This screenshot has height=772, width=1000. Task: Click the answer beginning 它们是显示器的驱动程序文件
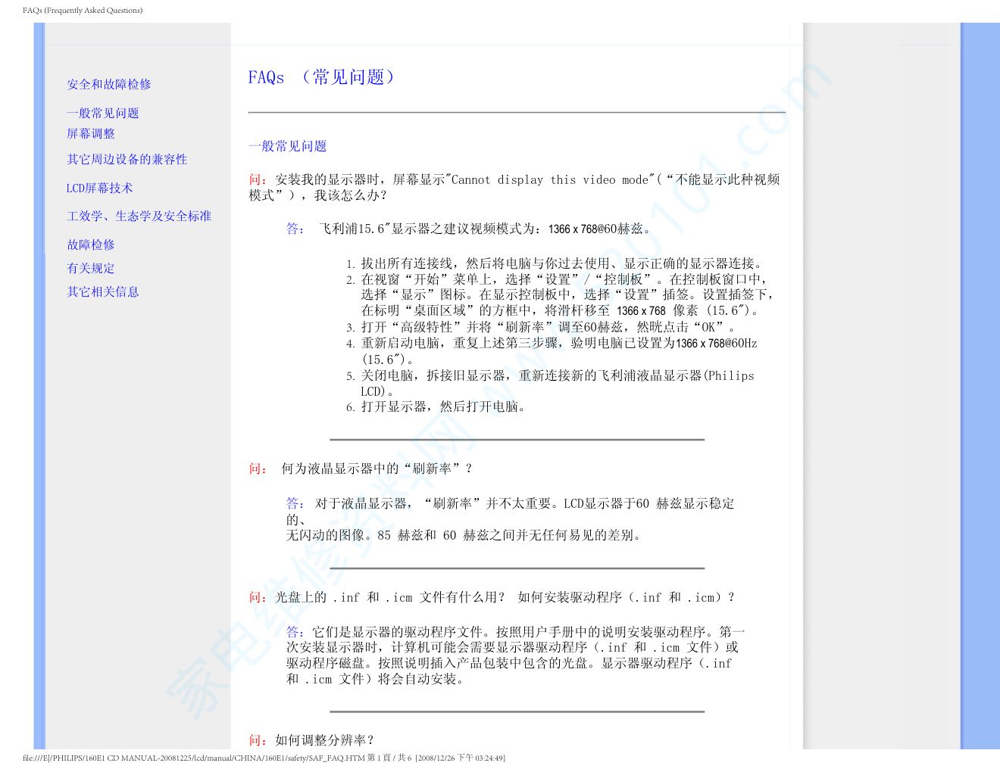(x=516, y=655)
